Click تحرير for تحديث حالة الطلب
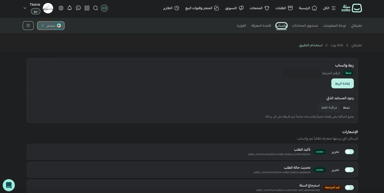 click(335, 170)
